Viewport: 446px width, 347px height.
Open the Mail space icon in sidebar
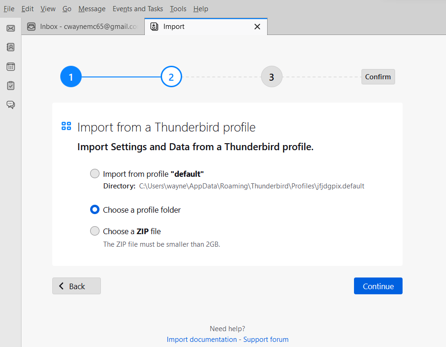point(11,28)
